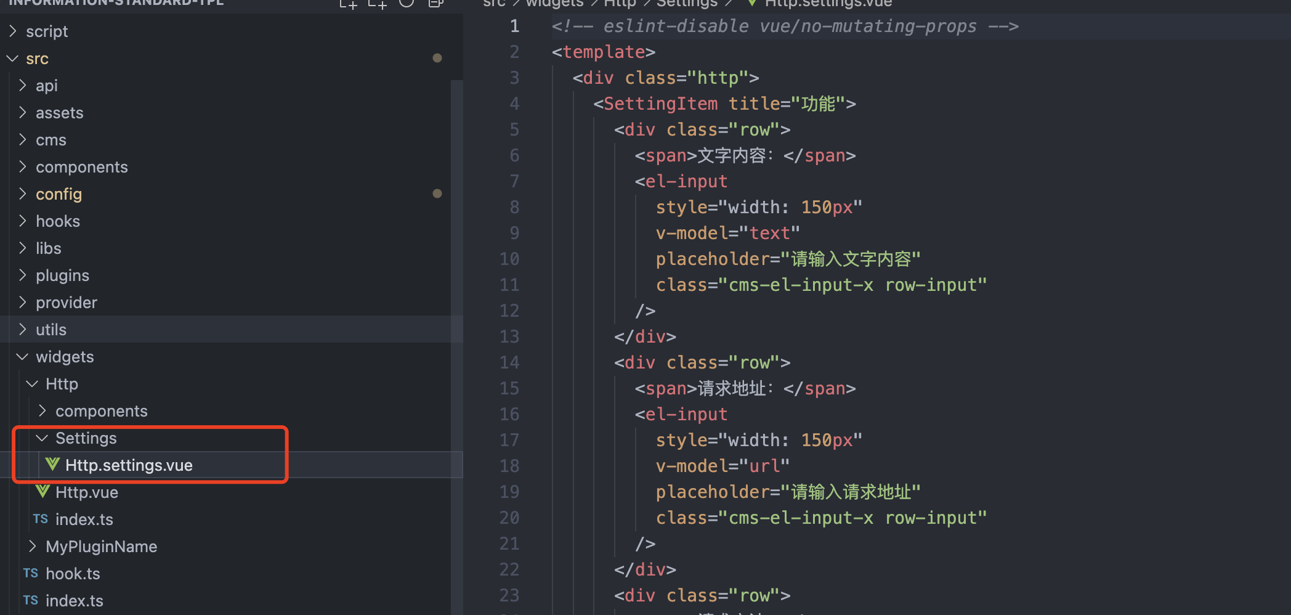
Task: Refresh the explorer file tree
Action: (x=407, y=4)
